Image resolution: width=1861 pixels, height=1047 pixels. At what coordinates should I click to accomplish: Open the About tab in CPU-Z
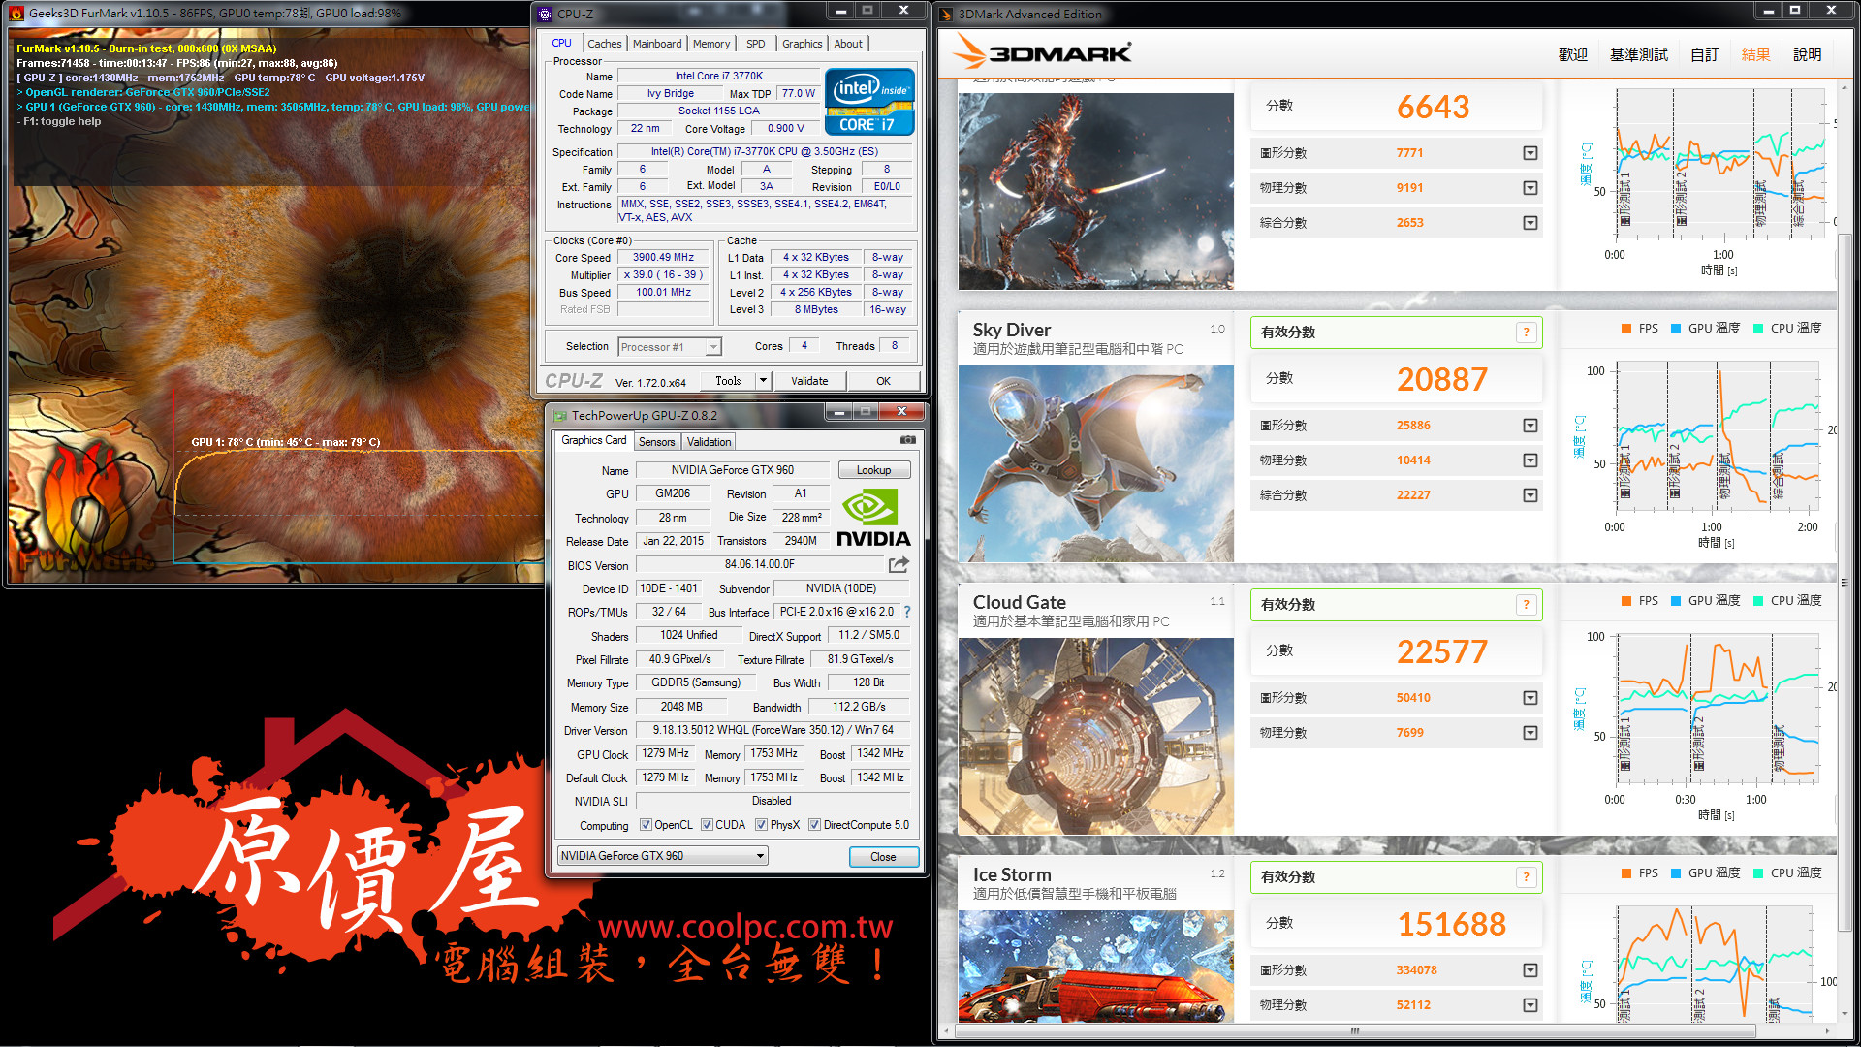[x=848, y=44]
